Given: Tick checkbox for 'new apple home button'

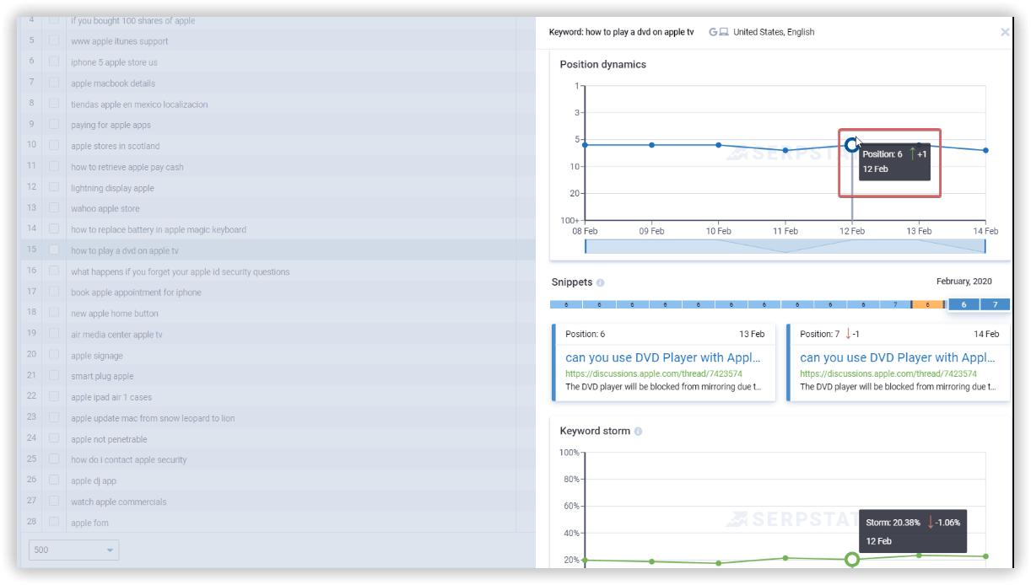Looking at the screenshot, I should click(x=54, y=313).
